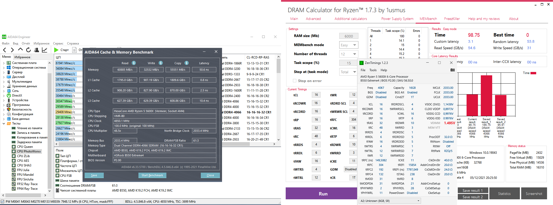Click the Start Benchmark button
The height and width of the screenshot is (205, 553).
point(152,175)
